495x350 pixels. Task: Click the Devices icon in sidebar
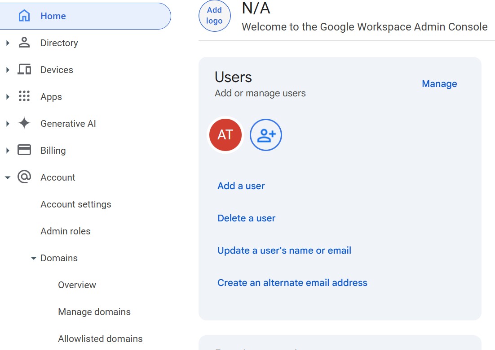pos(24,70)
